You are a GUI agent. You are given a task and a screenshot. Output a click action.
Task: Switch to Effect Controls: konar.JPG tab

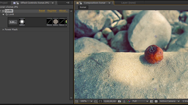pos(35,3)
